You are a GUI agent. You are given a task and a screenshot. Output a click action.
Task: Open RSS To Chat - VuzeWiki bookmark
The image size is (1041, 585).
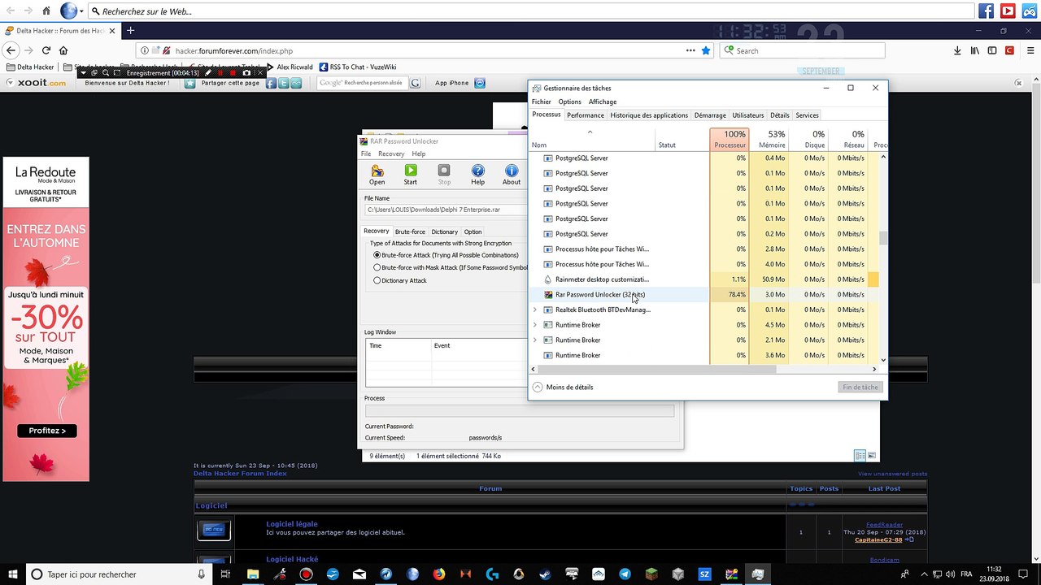point(358,67)
